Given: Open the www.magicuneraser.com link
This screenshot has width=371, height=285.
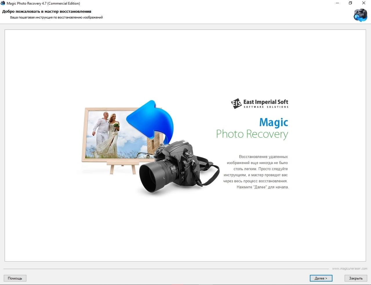Looking at the screenshot, I should coord(350,269).
